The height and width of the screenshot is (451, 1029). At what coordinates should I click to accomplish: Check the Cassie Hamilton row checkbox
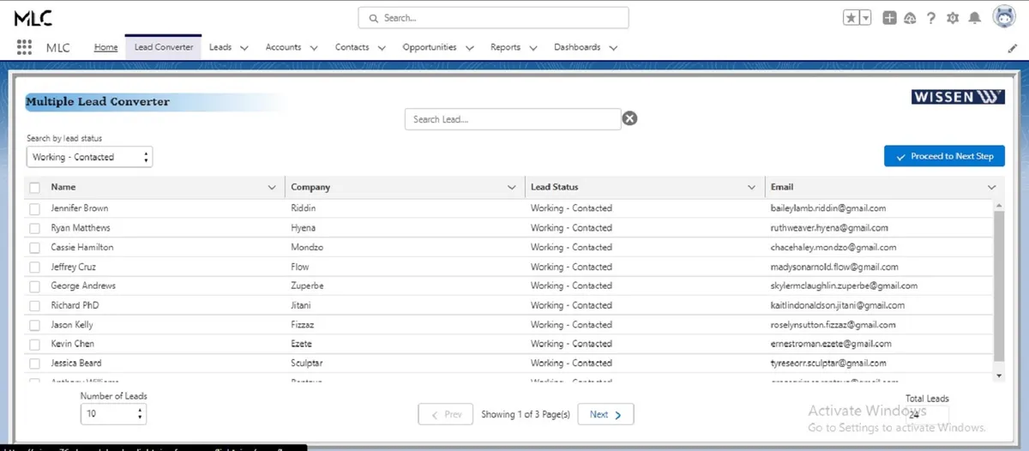coord(35,247)
